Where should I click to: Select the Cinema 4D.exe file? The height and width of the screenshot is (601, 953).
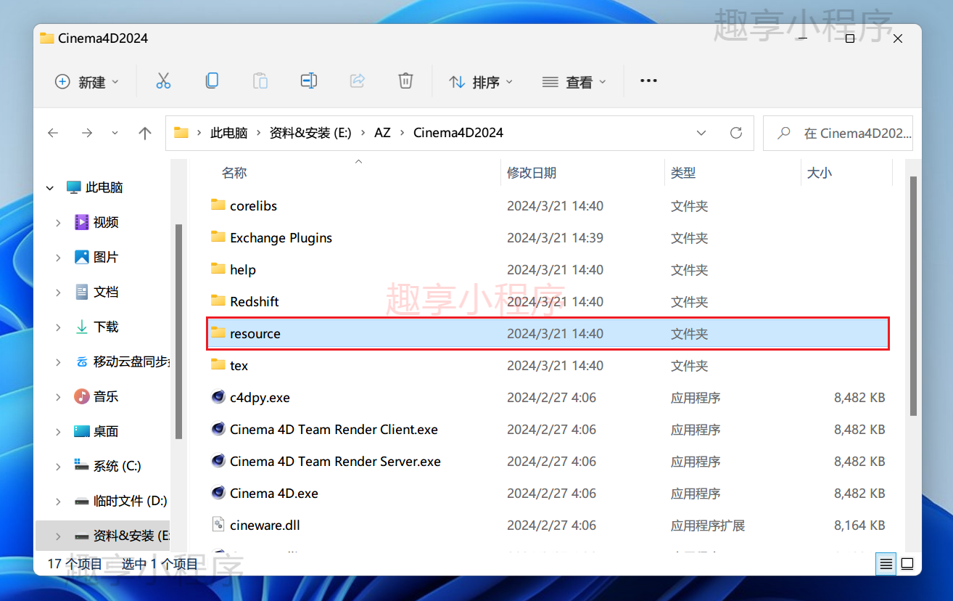tap(548, 493)
